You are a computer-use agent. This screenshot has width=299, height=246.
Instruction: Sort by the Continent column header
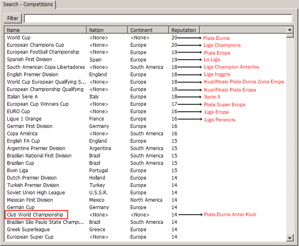(x=148, y=30)
